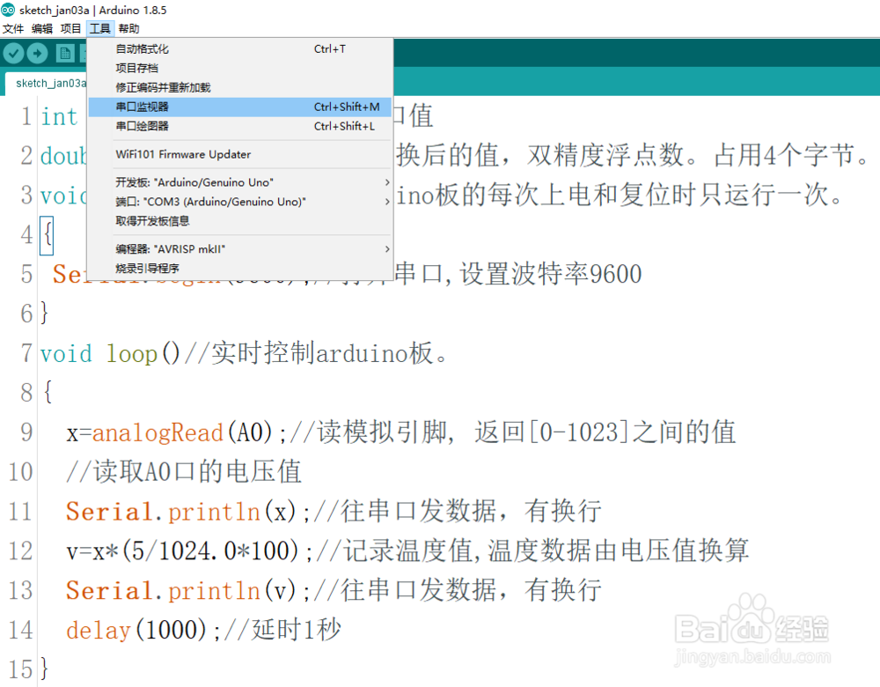Click 'delay(1000)' on line 14

tap(136, 631)
